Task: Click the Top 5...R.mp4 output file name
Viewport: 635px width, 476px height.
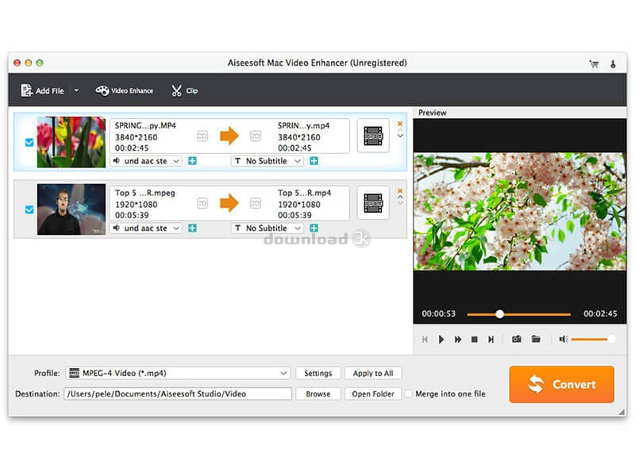Action: point(305,193)
